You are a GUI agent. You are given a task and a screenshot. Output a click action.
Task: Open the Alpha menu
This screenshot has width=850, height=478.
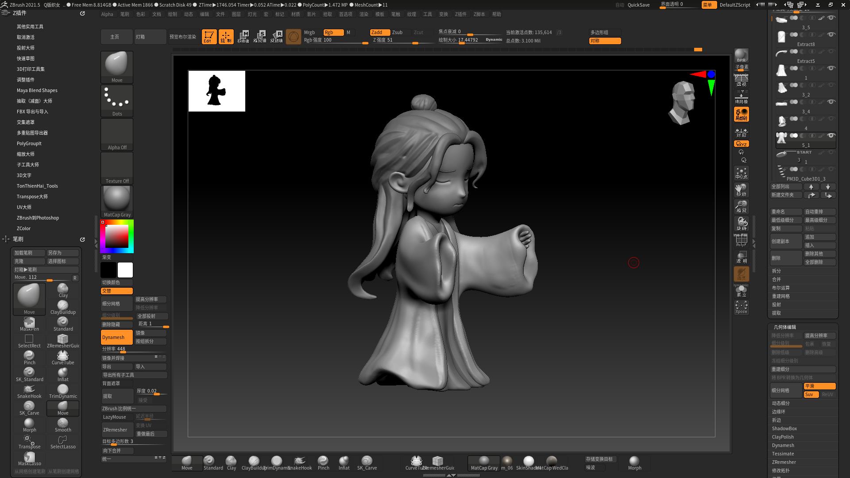click(x=107, y=14)
